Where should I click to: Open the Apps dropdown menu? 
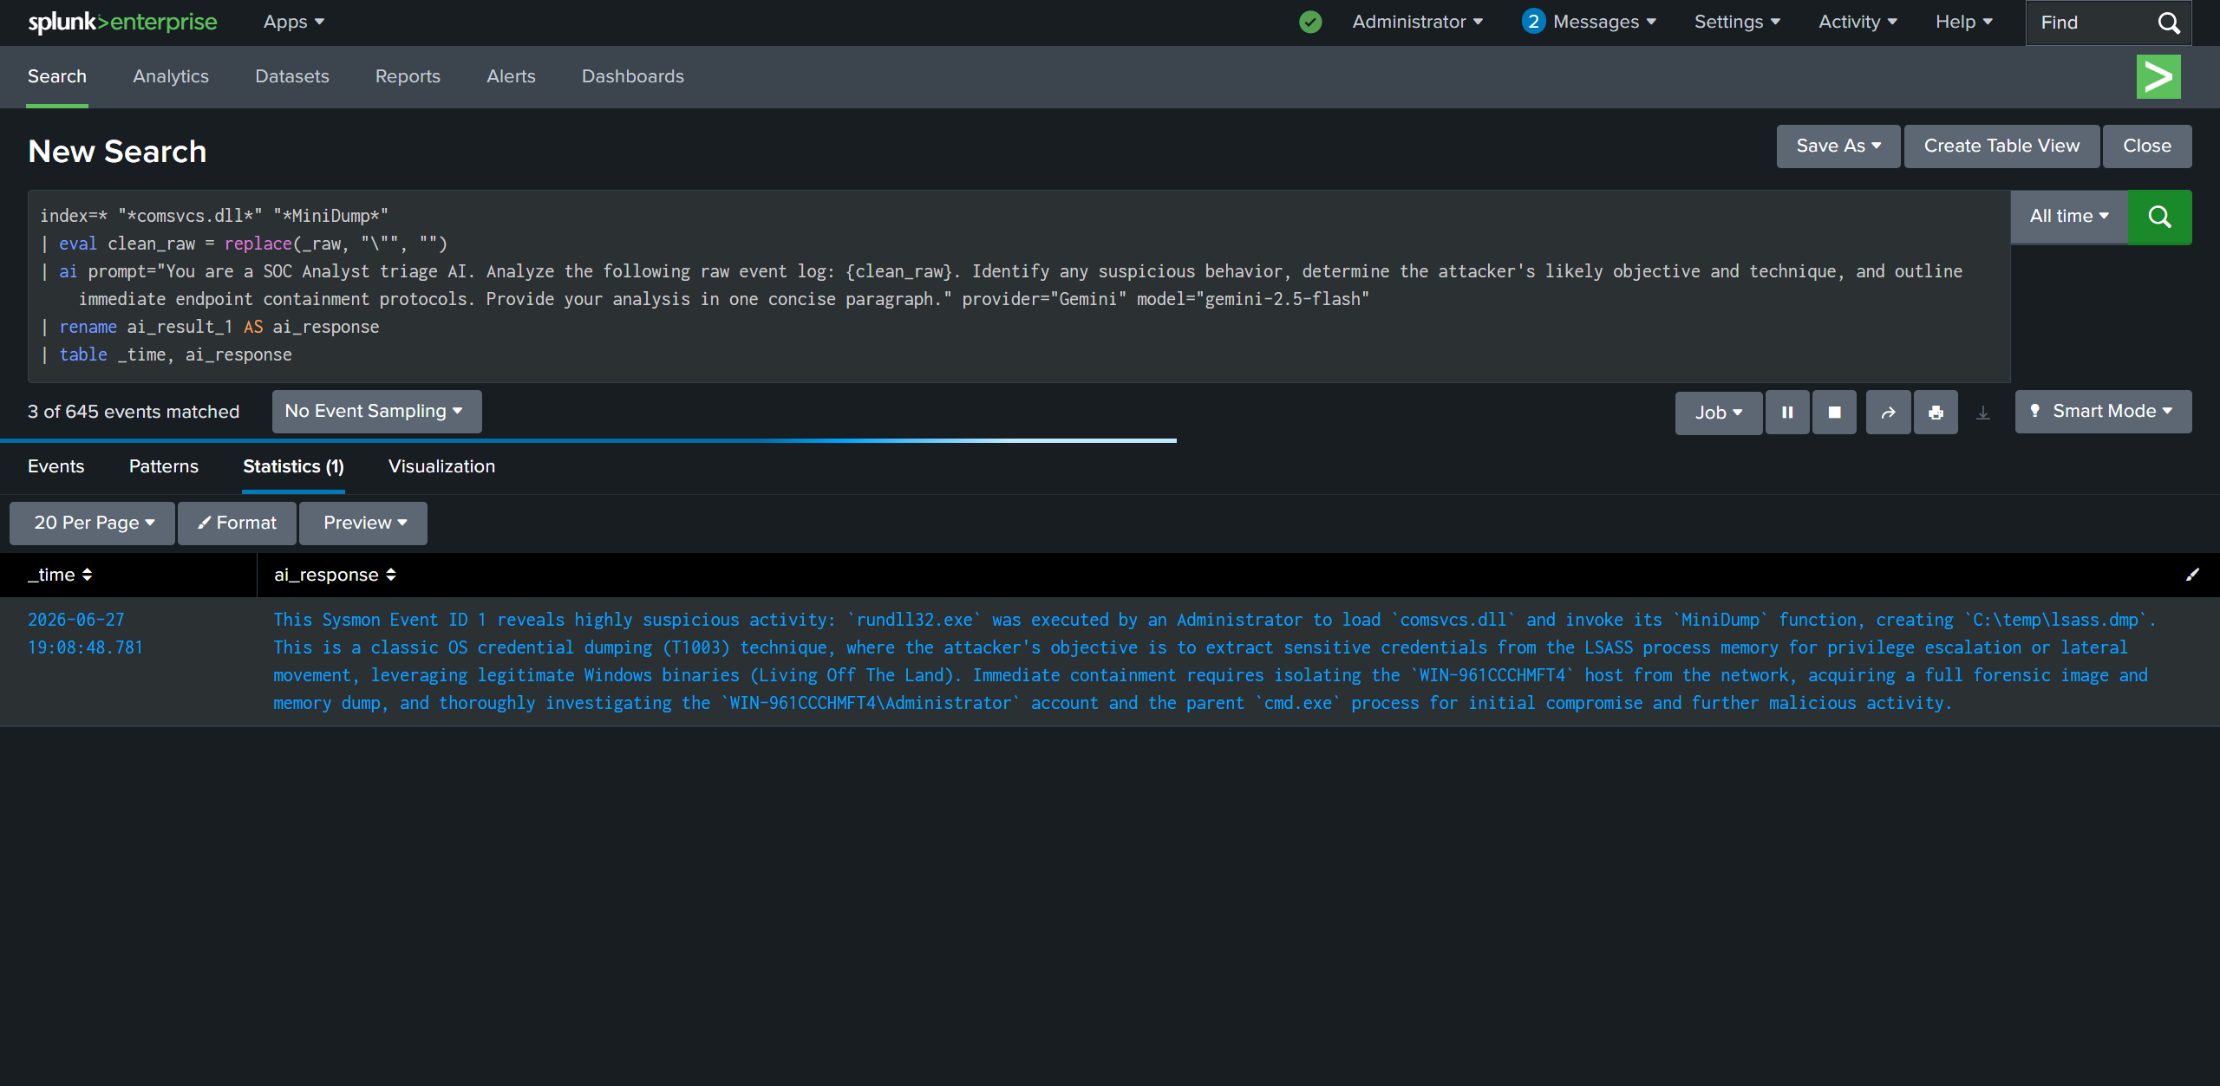tap(294, 22)
